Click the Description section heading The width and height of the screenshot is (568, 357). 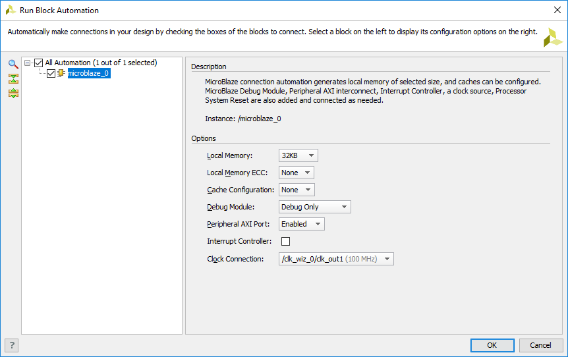pos(209,67)
